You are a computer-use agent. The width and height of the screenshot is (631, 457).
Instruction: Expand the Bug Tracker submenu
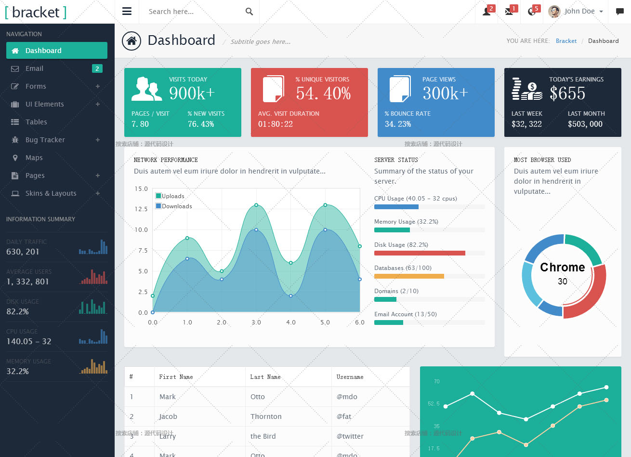pyautogui.click(x=97, y=140)
